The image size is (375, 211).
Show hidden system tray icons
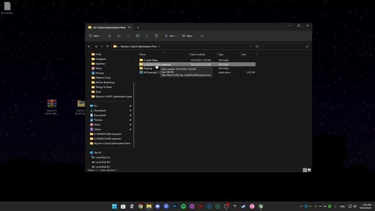pyautogui.click(x=301, y=206)
